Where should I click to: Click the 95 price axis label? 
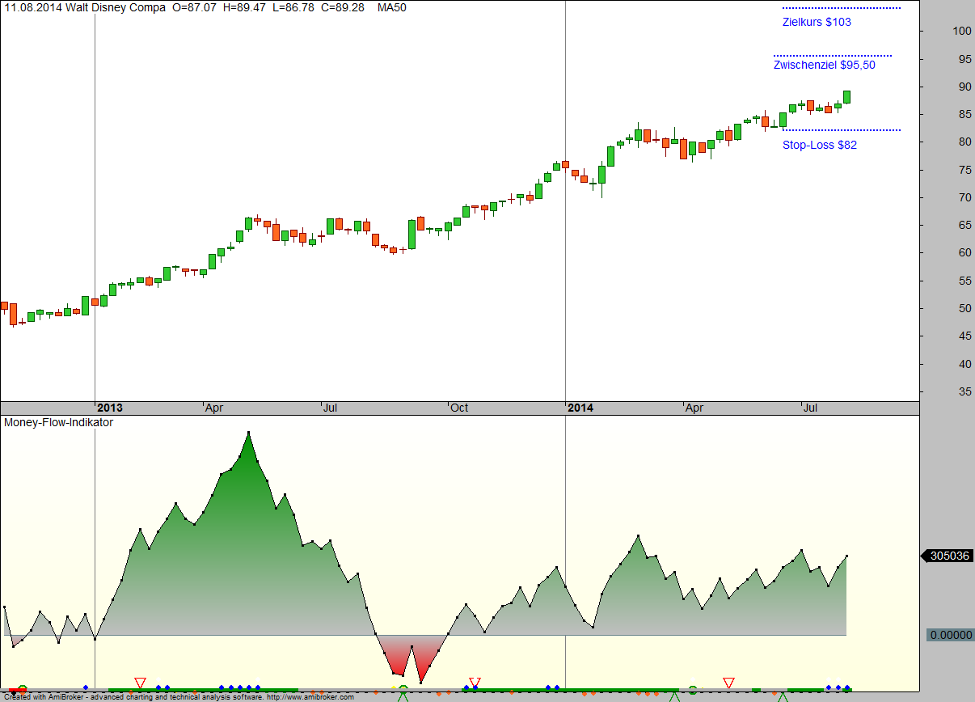(965, 59)
